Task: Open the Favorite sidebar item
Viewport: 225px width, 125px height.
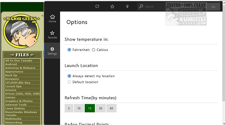Action: (x=52, y=35)
